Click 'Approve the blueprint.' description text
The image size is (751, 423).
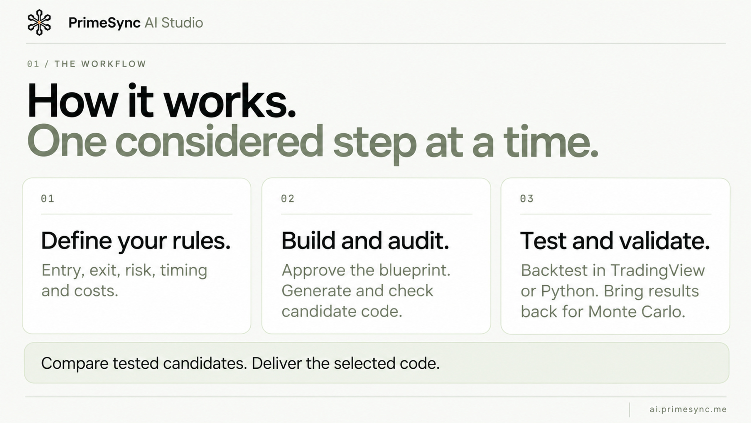(x=366, y=270)
